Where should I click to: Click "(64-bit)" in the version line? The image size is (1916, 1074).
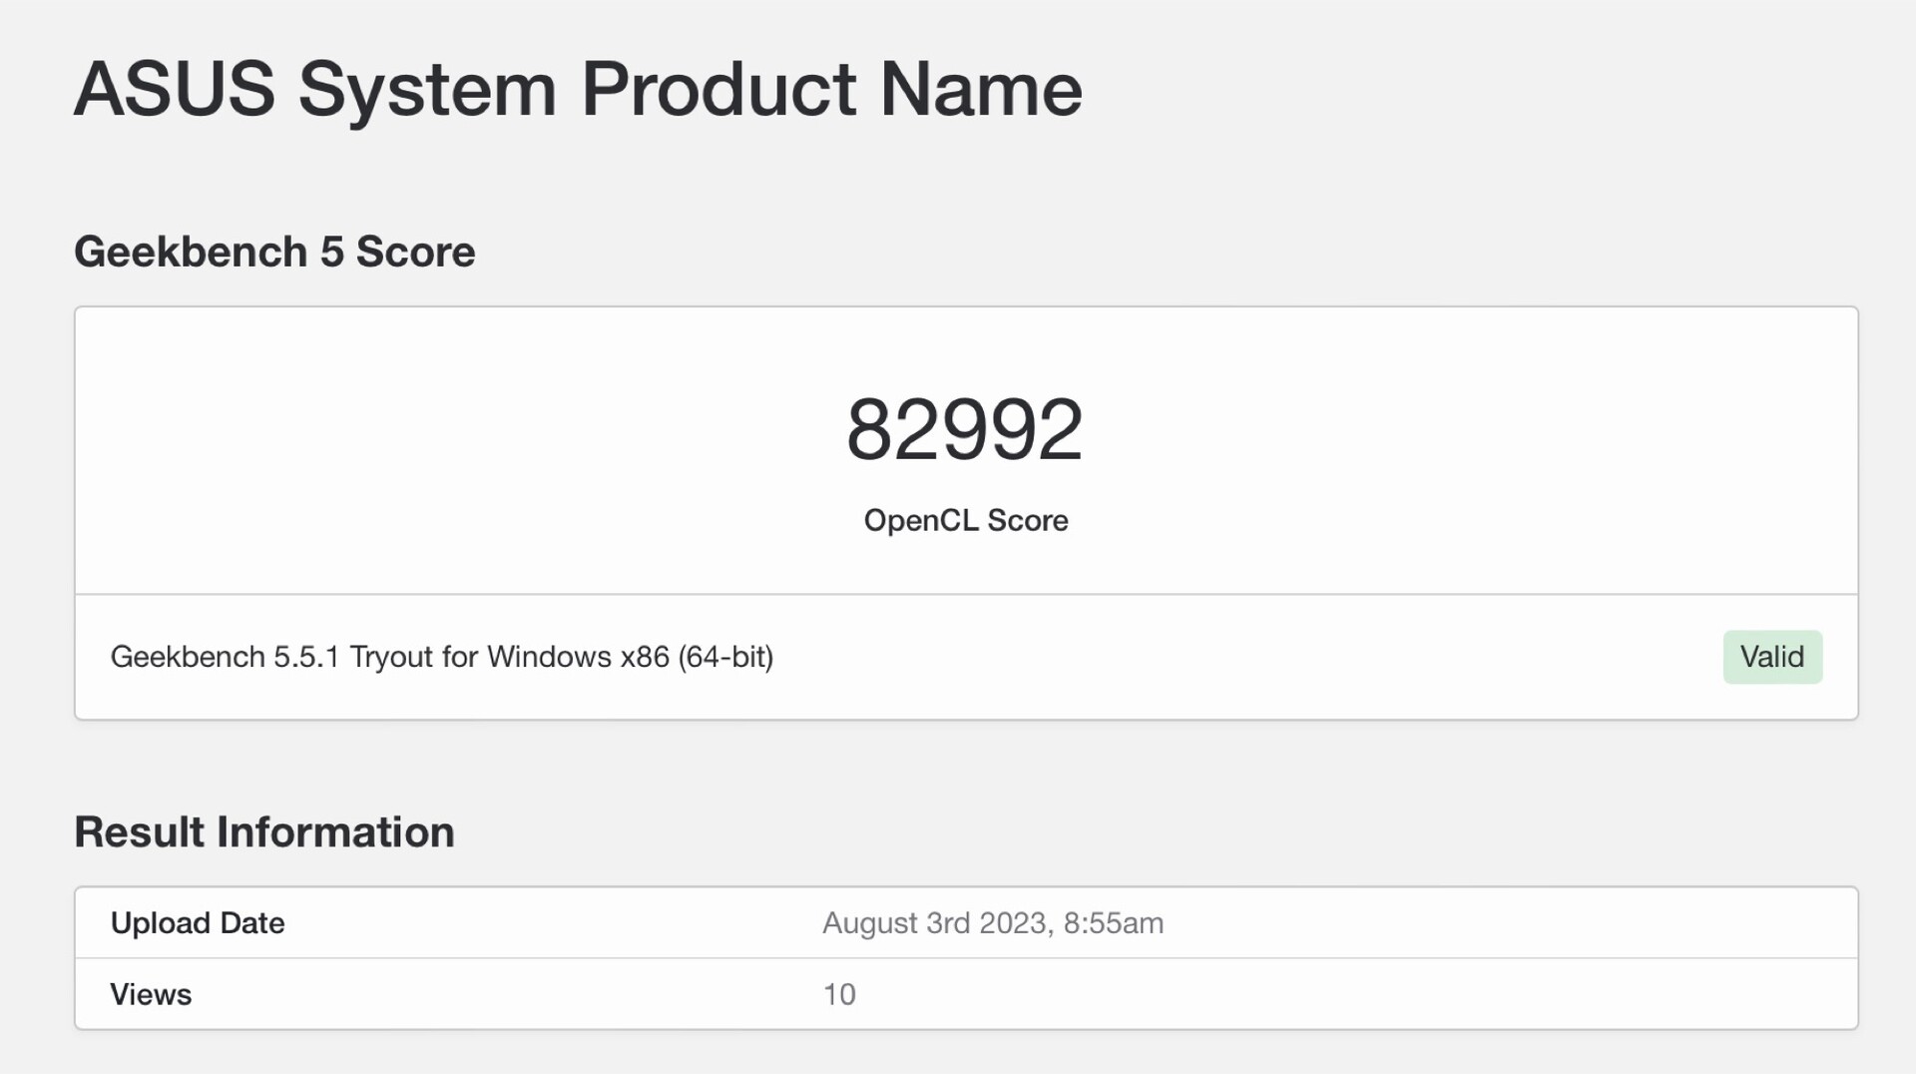pyautogui.click(x=725, y=657)
